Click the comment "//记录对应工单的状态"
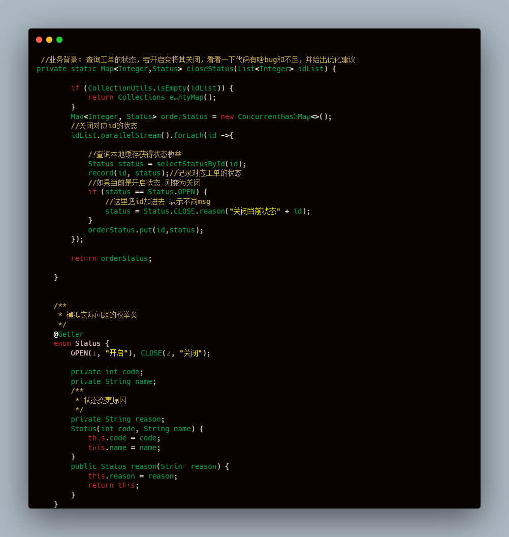The image size is (509, 537). pos(206,173)
